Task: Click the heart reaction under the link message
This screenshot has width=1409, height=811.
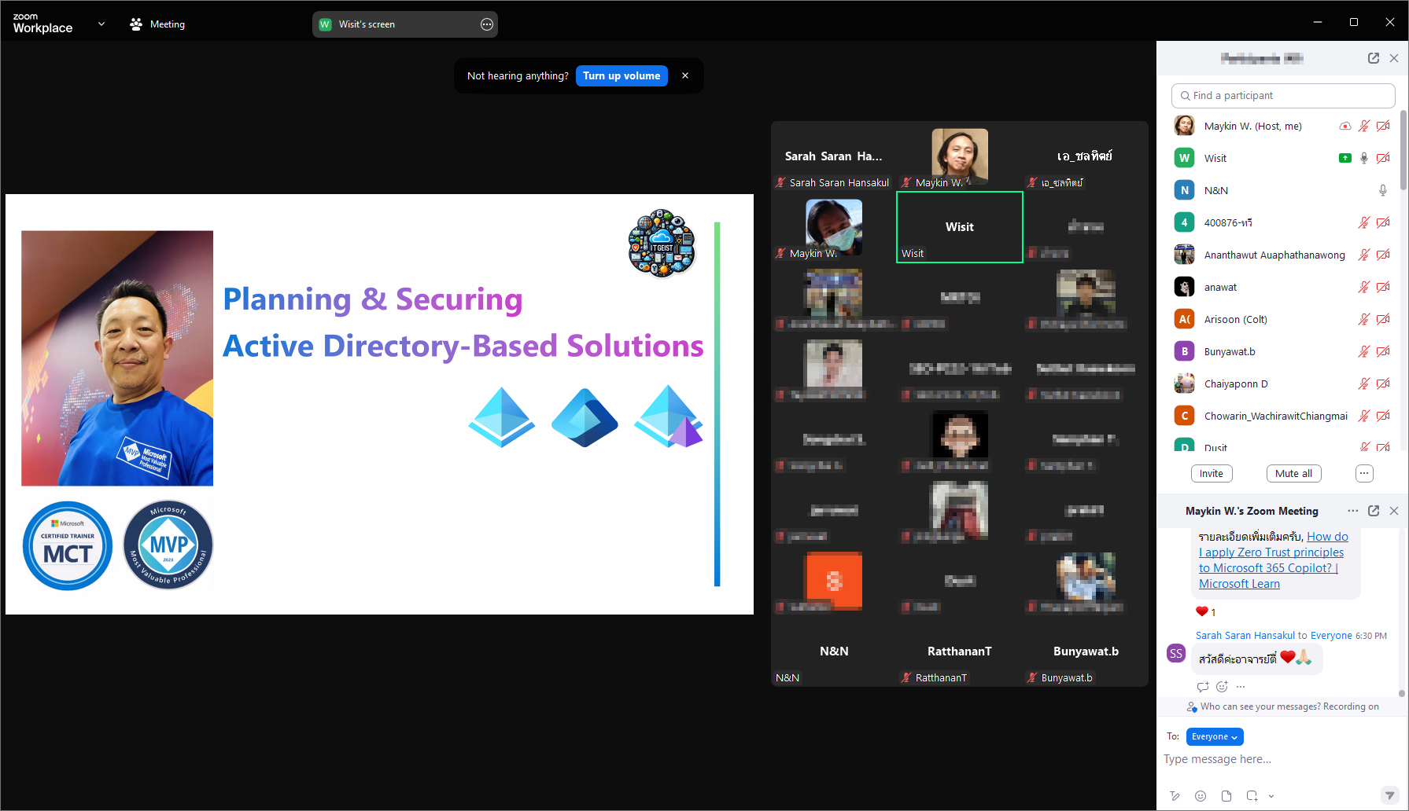Action: click(x=1201, y=611)
